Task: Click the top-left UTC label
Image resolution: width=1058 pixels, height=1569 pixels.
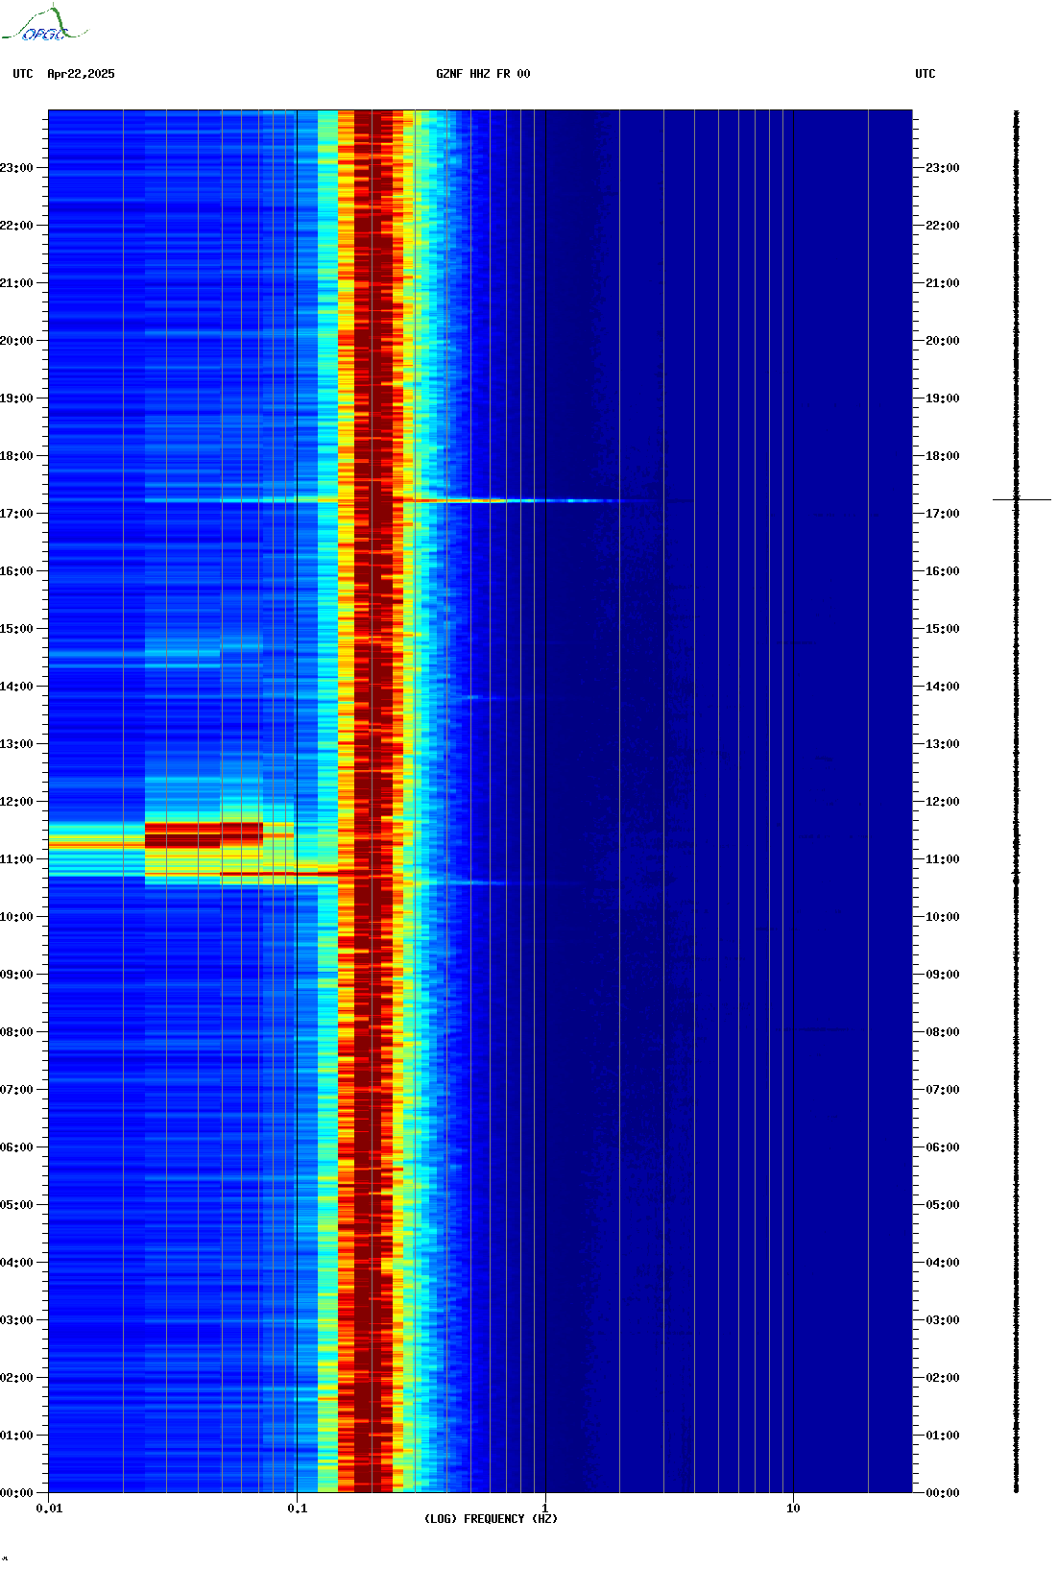Action: tap(23, 74)
